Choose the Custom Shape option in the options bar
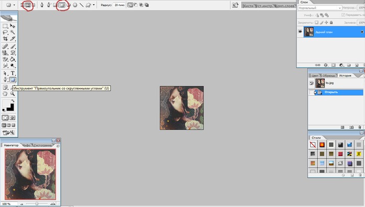Viewport: 365px width, 207px height. (88, 5)
